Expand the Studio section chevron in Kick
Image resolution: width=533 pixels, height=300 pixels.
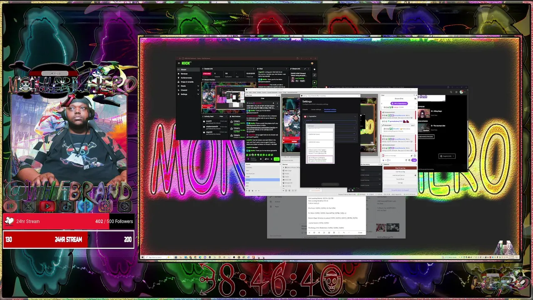click(198, 86)
